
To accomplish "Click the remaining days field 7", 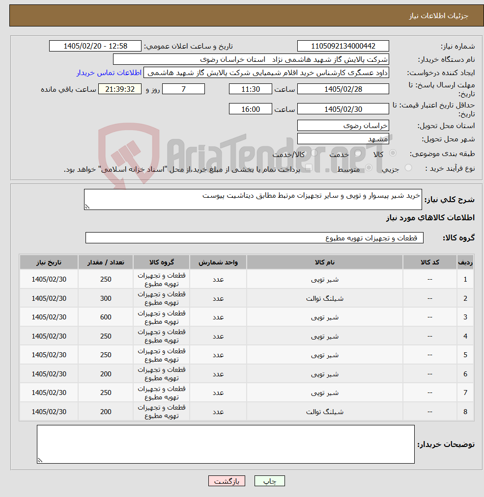I will (183, 89).
